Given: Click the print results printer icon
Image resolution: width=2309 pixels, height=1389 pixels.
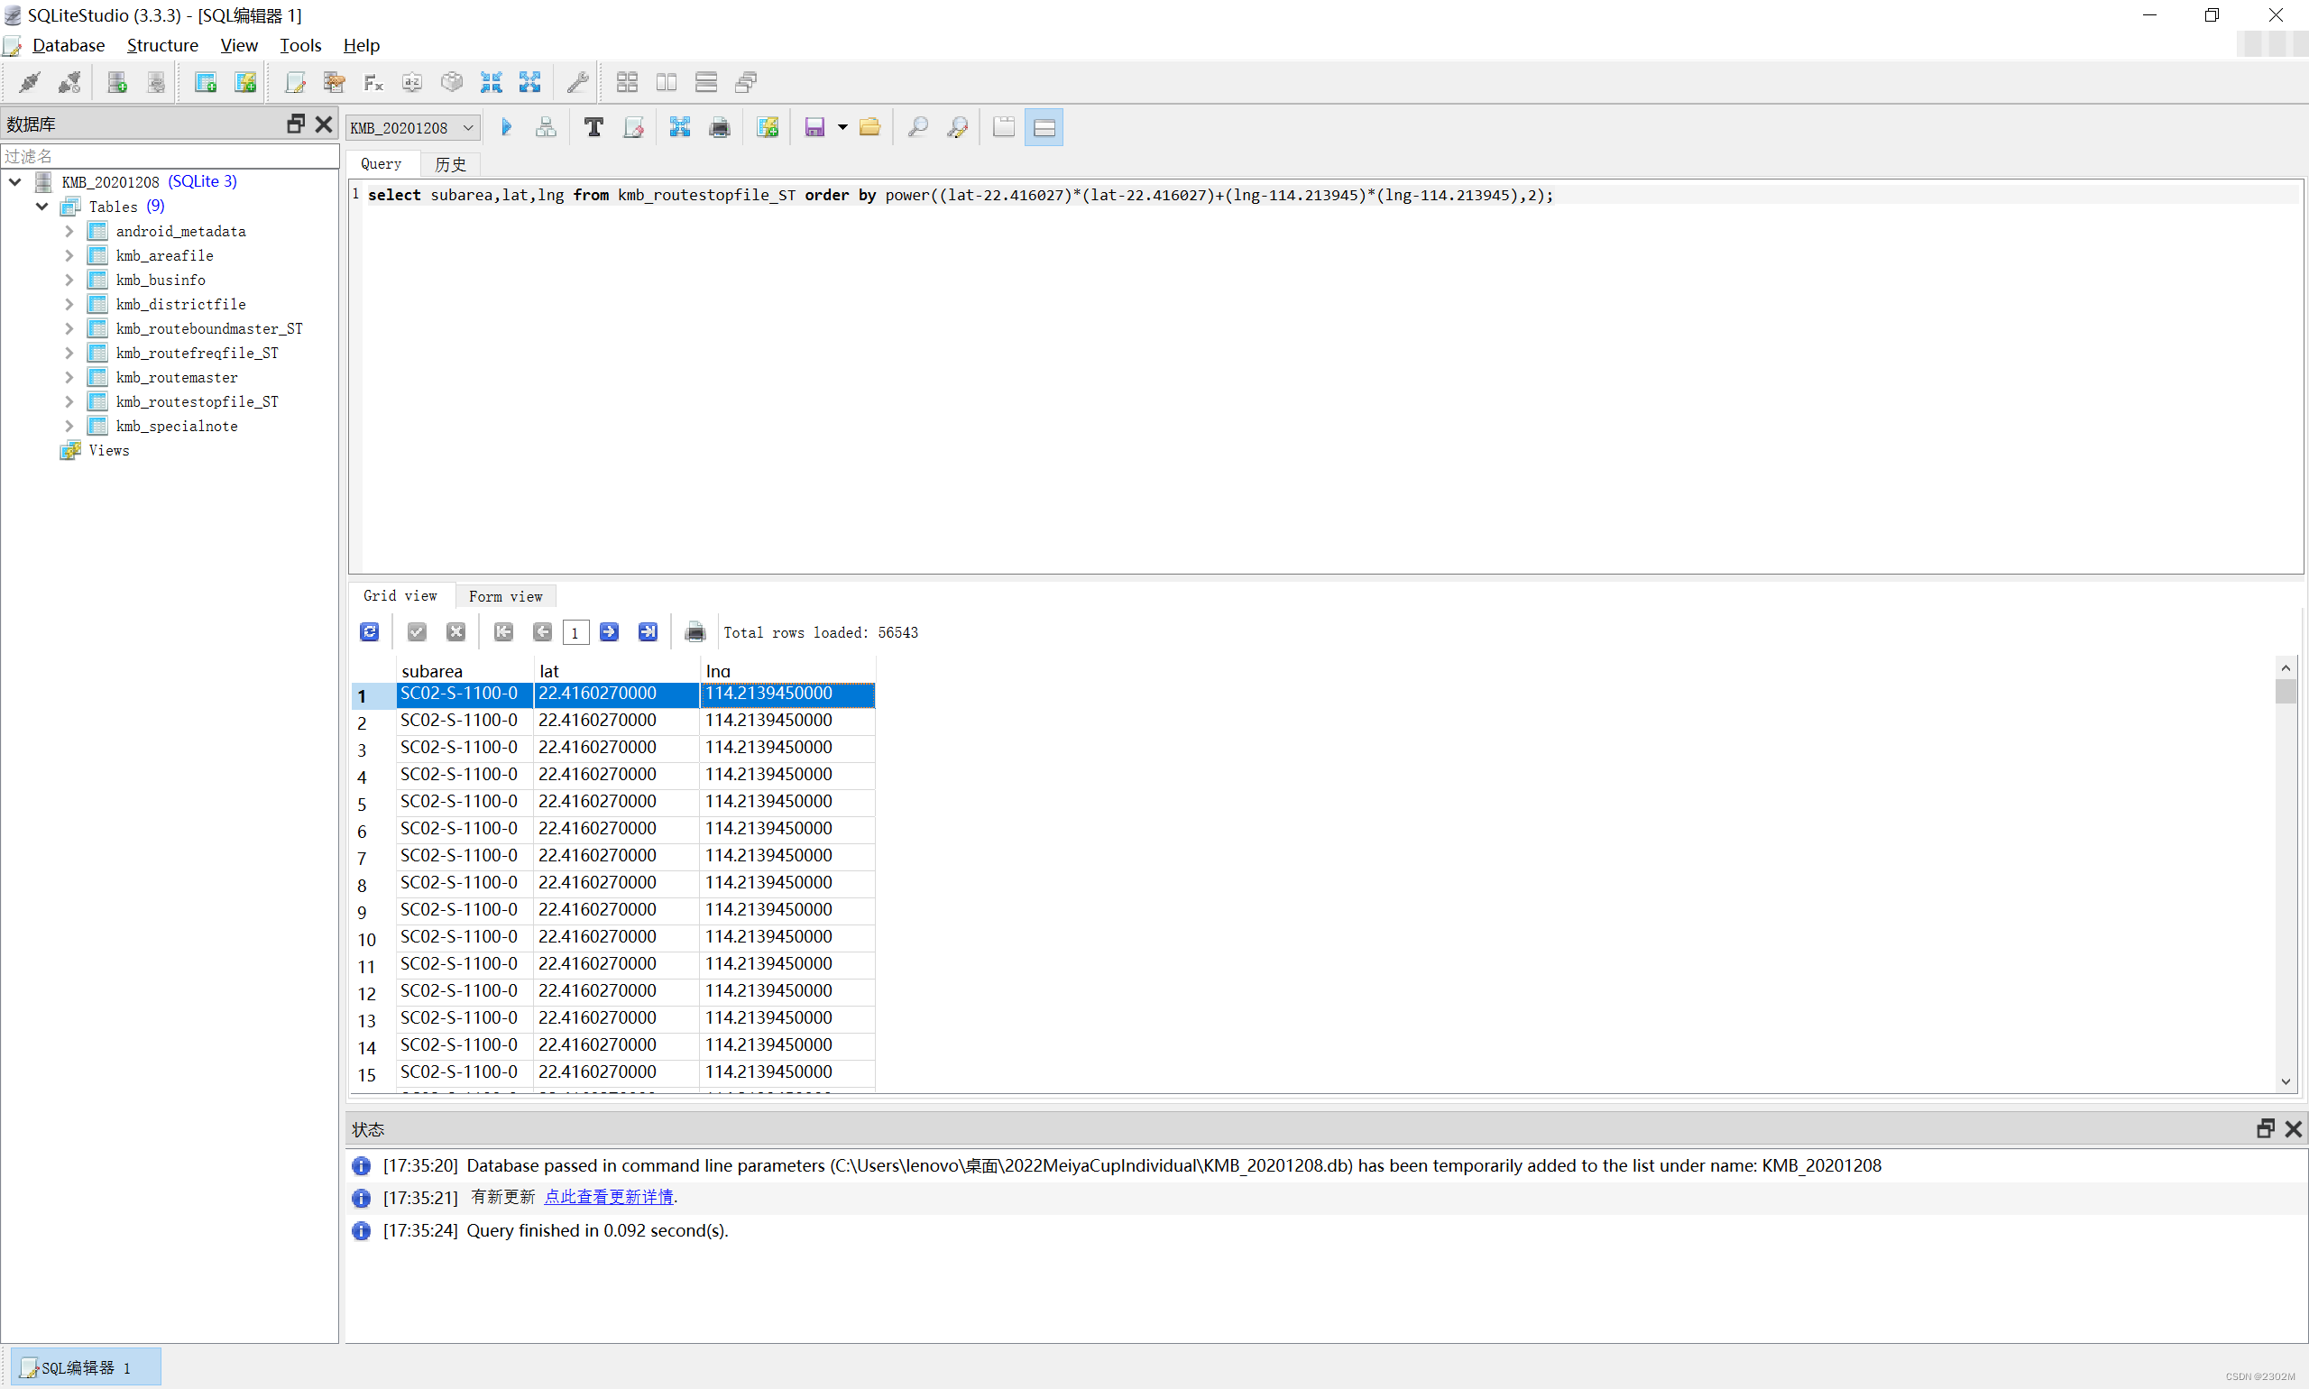Looking at the screenshot, I should [x=695, y=633].
